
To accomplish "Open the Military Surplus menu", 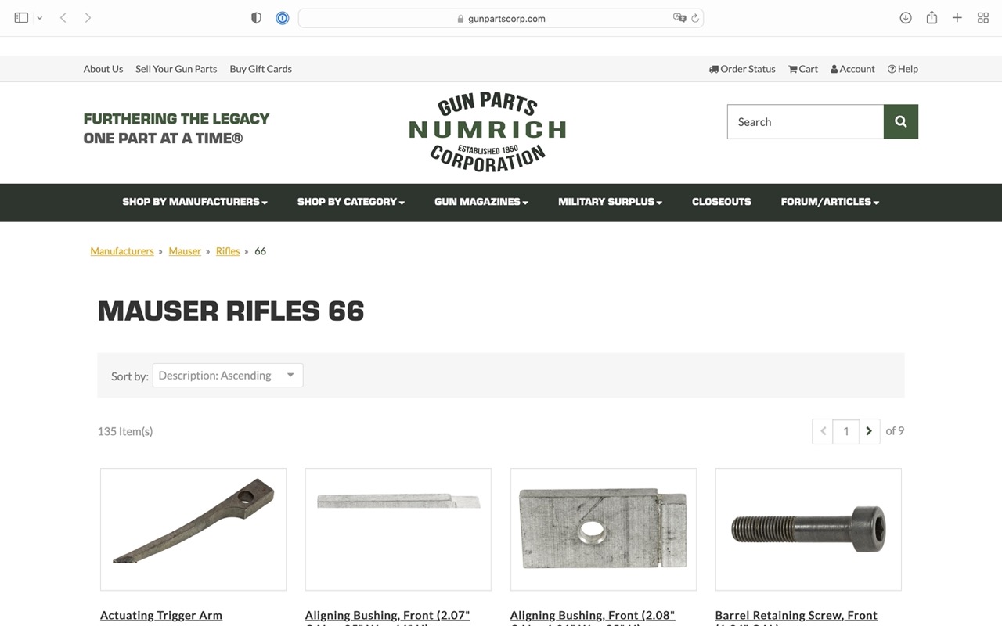I will pos(610,202).
